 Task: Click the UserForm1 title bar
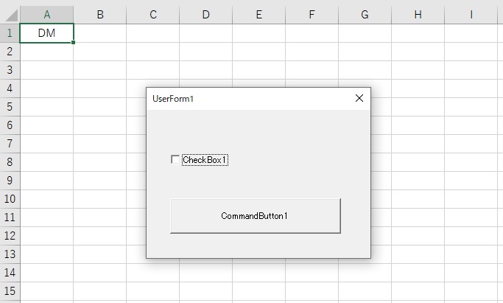pos(250,99)
